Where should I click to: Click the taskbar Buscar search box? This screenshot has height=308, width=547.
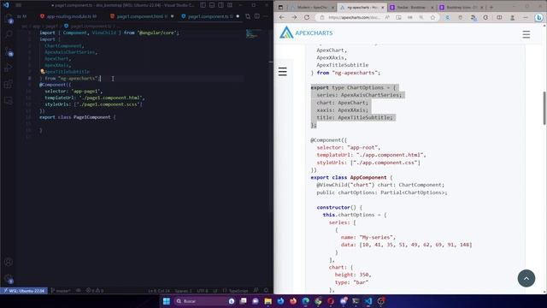click(204, 301)
